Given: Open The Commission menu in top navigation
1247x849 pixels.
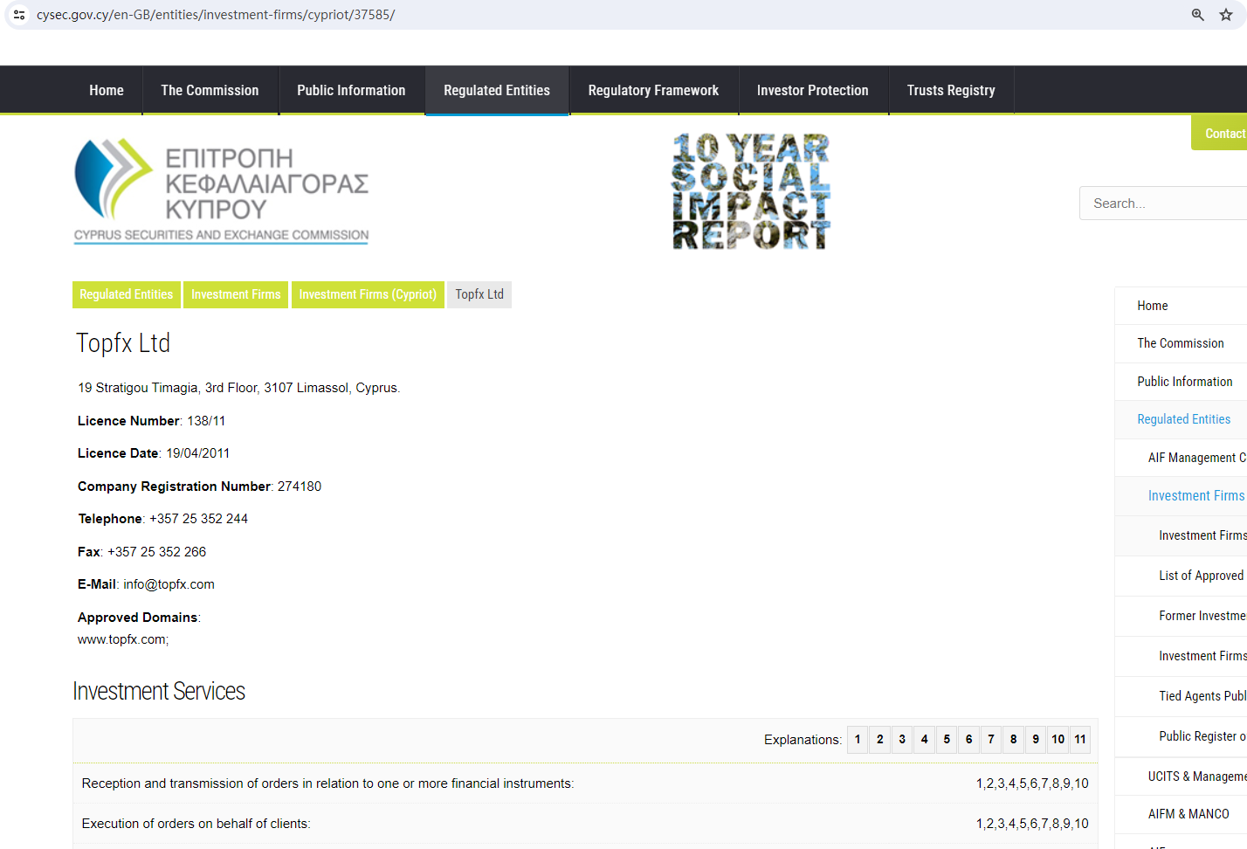Looking at the screenshot, I should (x=210, y=90).
